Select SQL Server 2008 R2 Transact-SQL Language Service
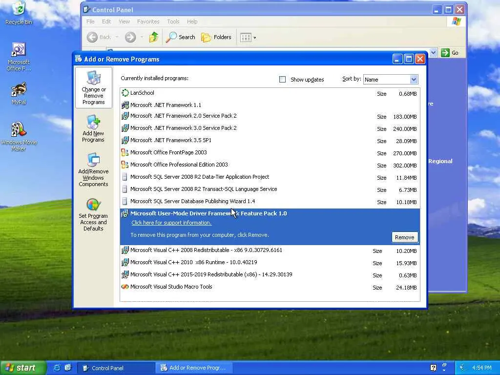Image resolution: width=500 pixels, height=375 pixels. coord(270,189)
